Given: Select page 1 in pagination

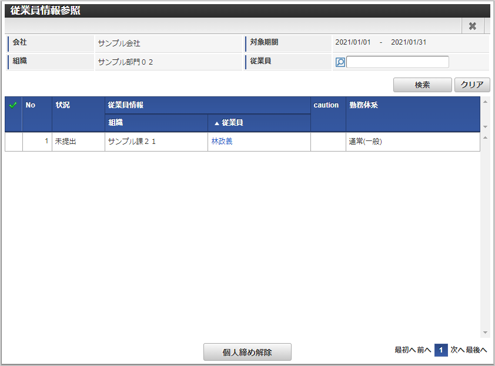Looking at the screenshot, I should pos(441,350).
